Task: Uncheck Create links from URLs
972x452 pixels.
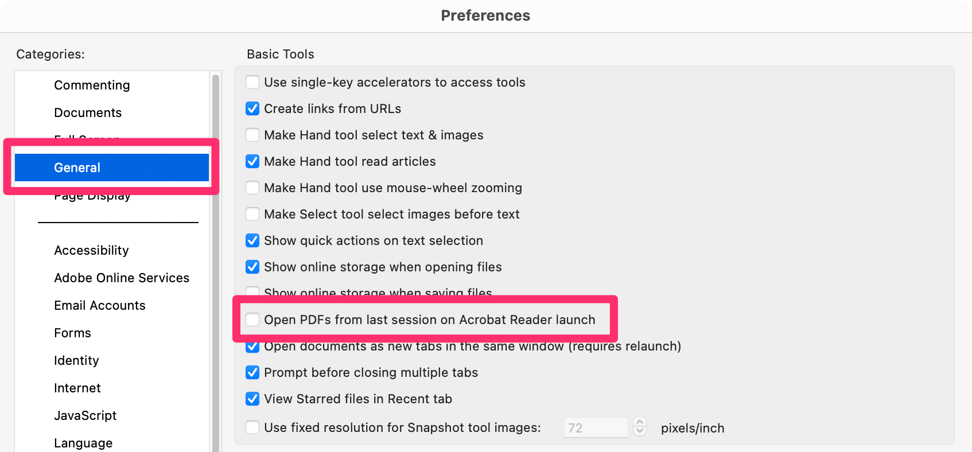Action: tap(252, 108)
